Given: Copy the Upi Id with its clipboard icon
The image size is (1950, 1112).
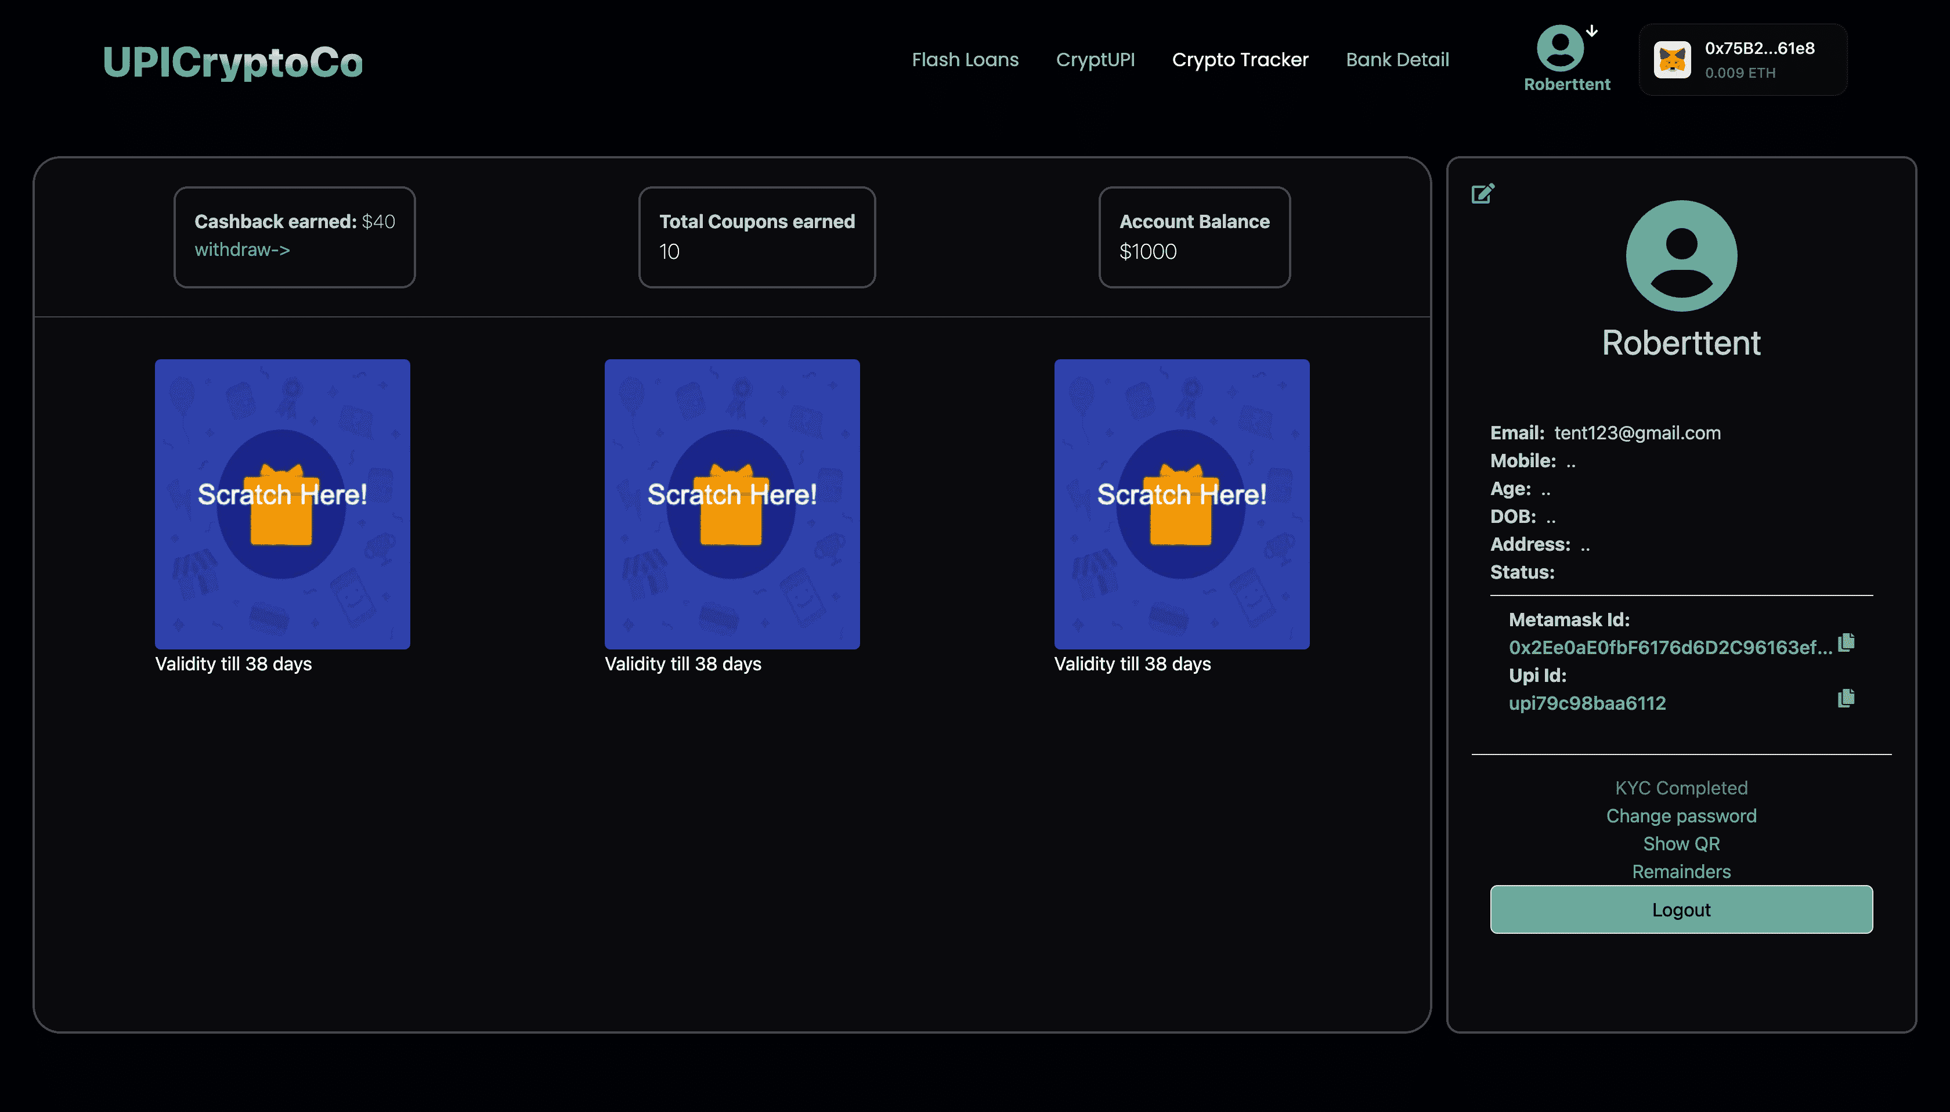Looking at the screenshot, I should [1846, 698].
